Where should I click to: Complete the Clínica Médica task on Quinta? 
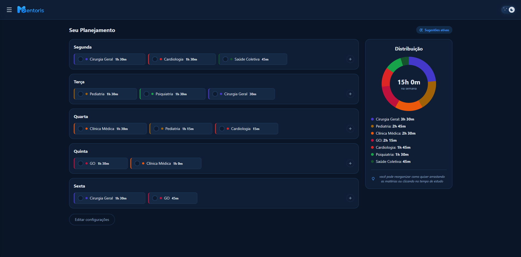(x=137, y=163)
